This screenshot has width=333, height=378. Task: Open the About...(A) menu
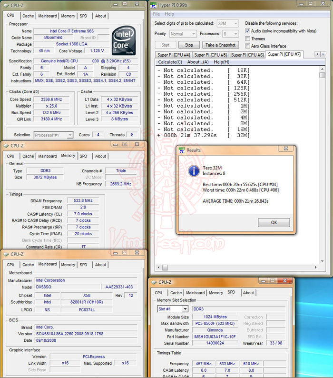[x=198, y=62]
